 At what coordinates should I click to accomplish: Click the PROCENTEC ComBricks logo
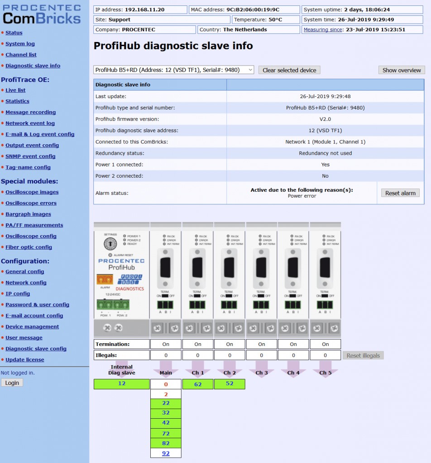pos(42,14)
